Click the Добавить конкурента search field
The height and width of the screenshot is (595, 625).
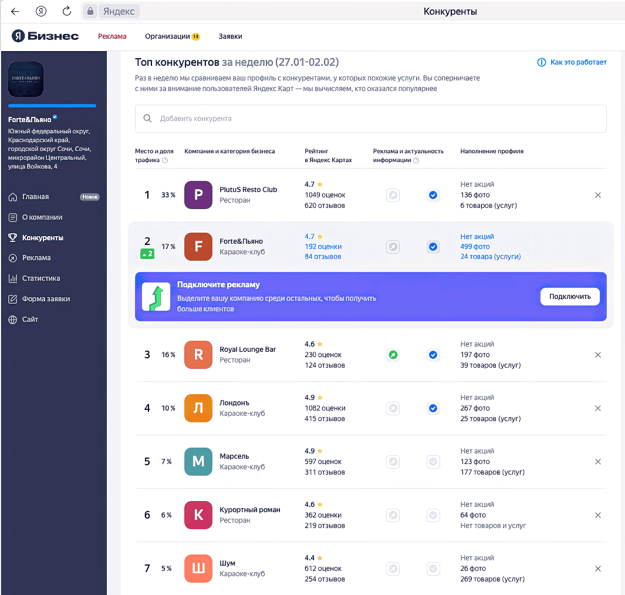click(x=371, y=119)
